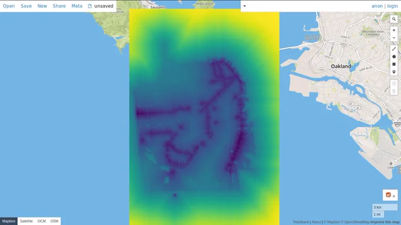Click the Sausalito map label

tap(158, 7)
